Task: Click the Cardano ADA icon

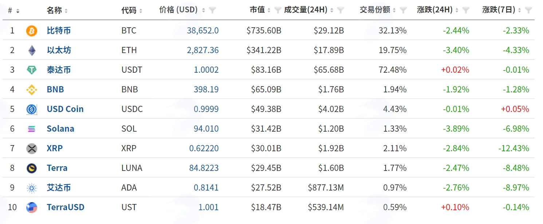Action: tap(32, 188)
